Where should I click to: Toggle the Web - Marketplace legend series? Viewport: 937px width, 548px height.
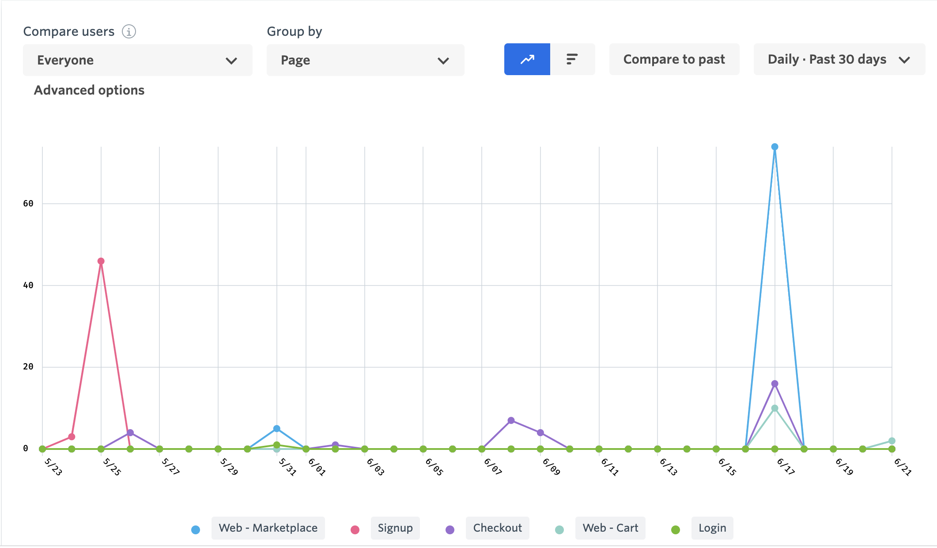[x=268, y=528]
